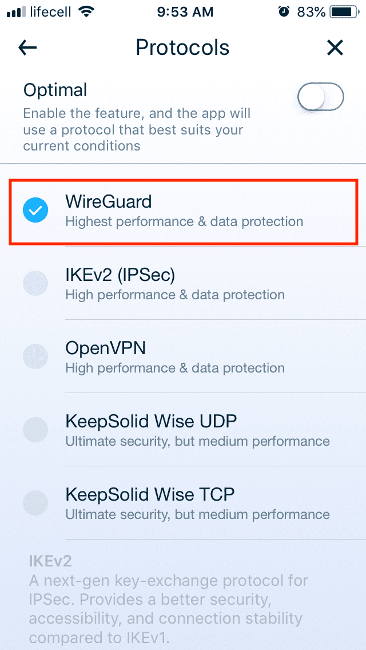Close the Protocols screen with X

[x=335, y=48]
